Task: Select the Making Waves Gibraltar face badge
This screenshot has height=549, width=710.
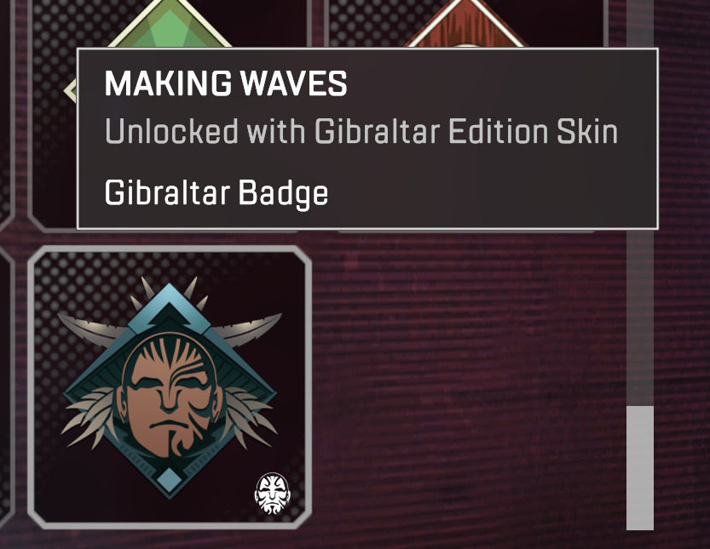Action: point(170,387)
